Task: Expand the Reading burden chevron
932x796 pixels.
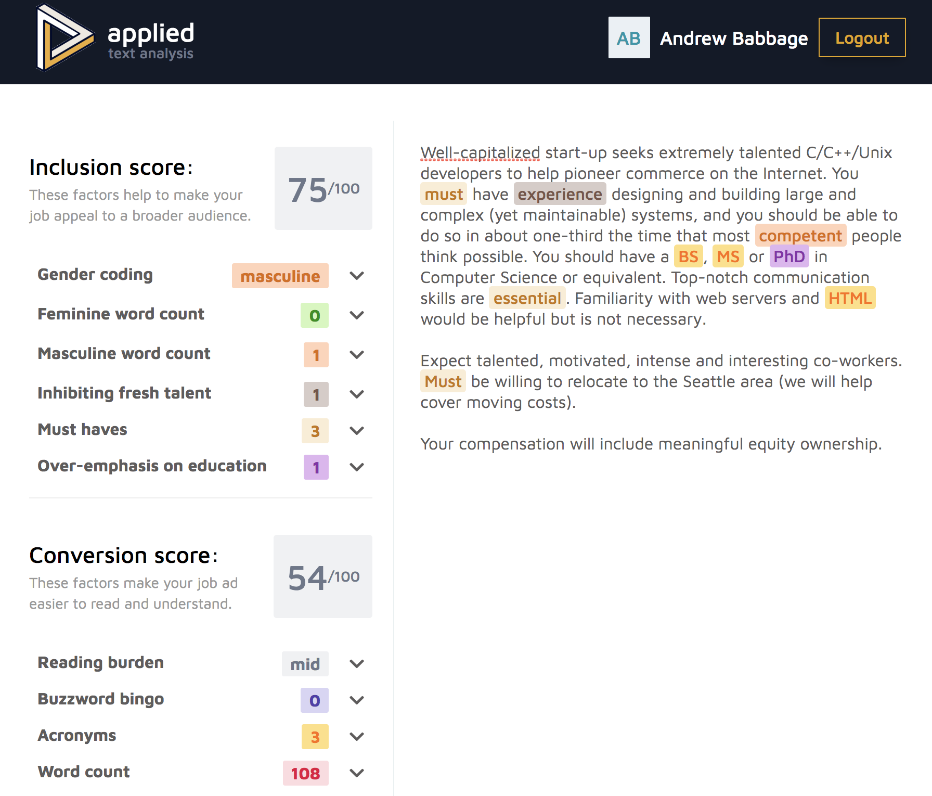Action: pos(357,664)
